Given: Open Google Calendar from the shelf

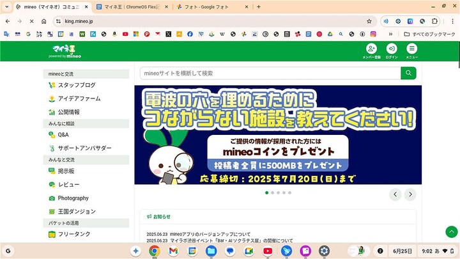Looking at the screenshot, I should 192,251.
